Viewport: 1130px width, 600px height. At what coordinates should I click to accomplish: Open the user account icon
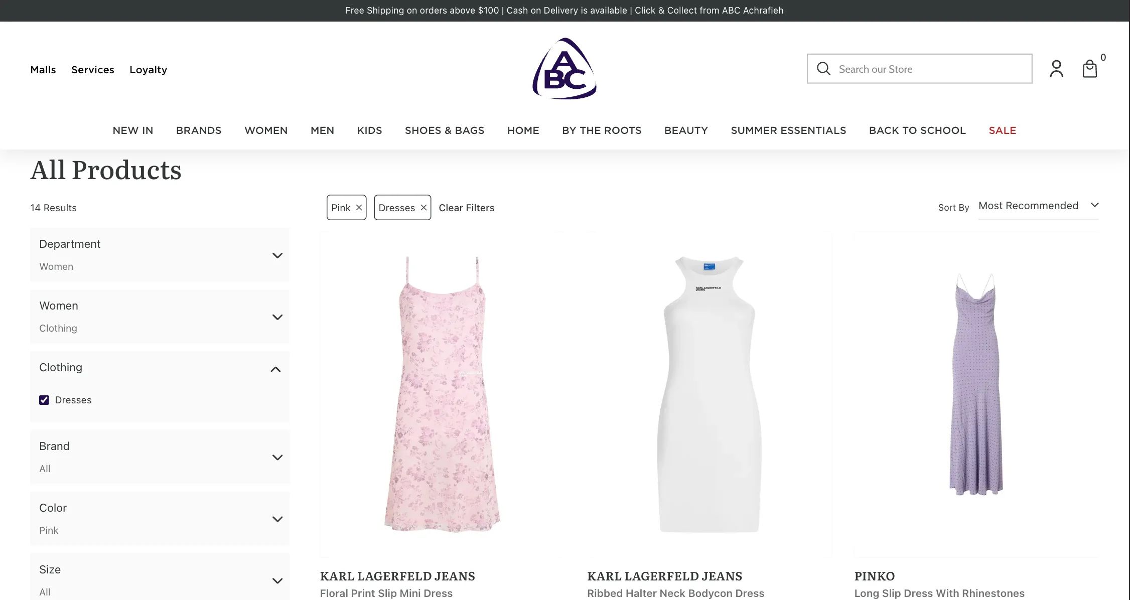coord(1056,69)
